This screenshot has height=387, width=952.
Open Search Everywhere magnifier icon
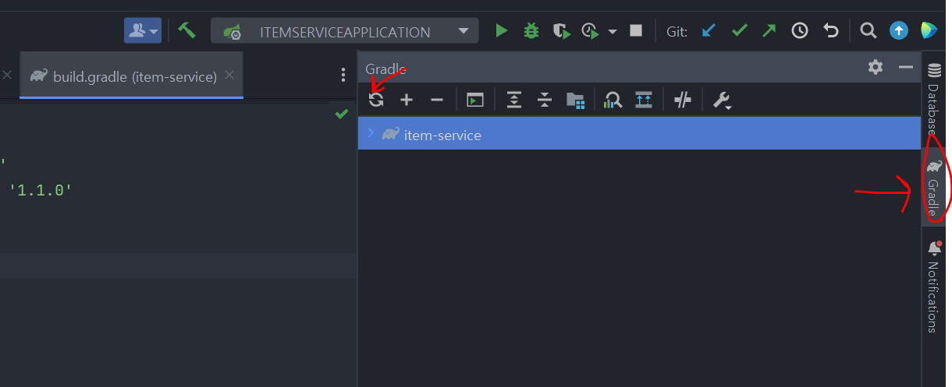[x=868, y=31]
